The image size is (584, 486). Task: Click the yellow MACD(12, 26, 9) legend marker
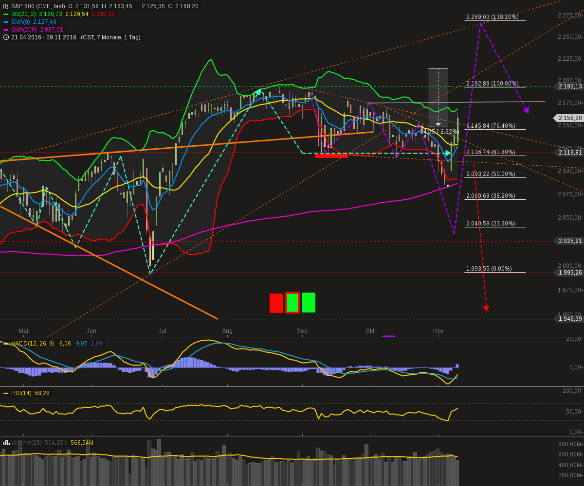[6, 344]
